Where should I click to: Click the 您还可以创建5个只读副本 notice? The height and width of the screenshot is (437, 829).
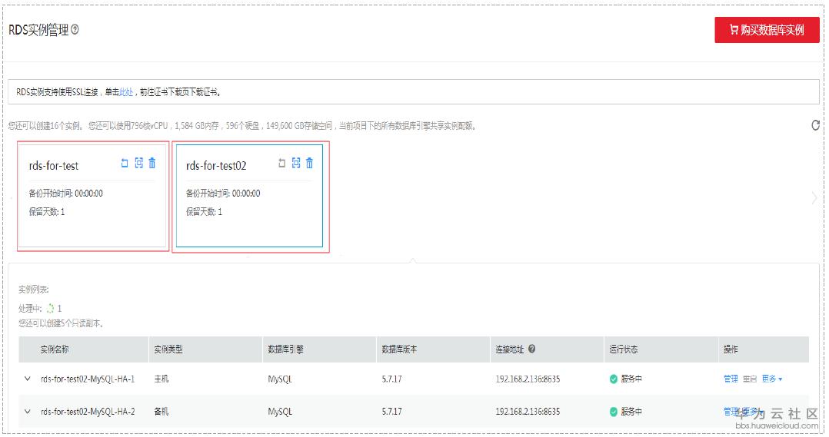point(61,323)
